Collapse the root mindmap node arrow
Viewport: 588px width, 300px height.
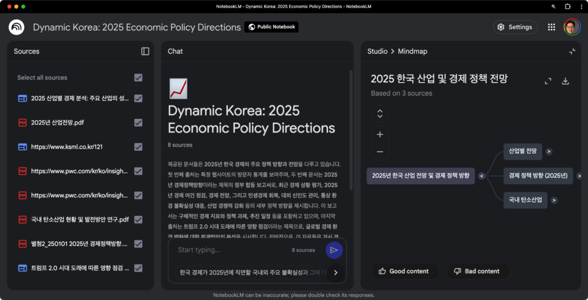pos(482,176)
